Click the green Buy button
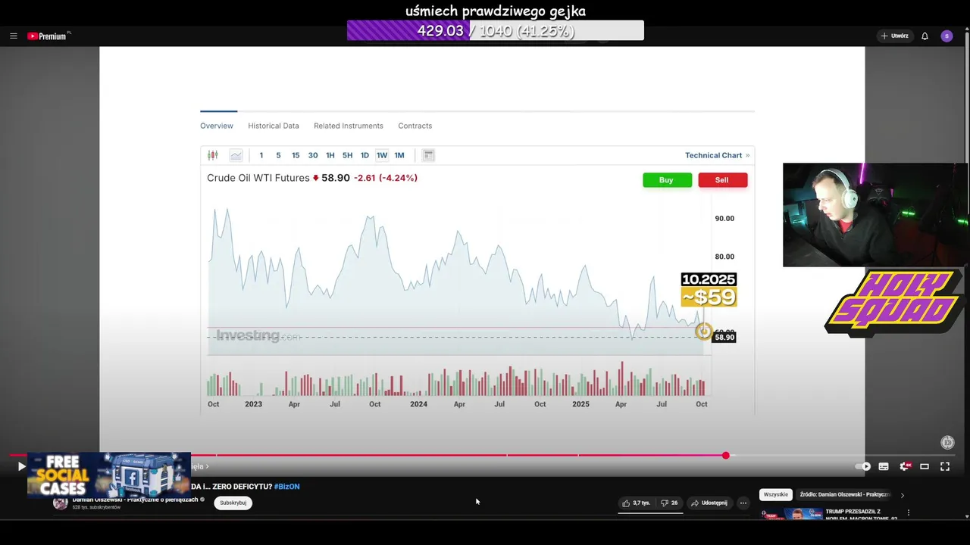The image size is (970, 545). pyautogui.click(x=666, y=180)
